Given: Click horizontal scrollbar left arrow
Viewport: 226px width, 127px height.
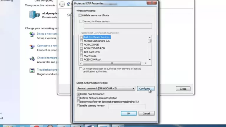Looking at the screenshot, I should [81, 63].
